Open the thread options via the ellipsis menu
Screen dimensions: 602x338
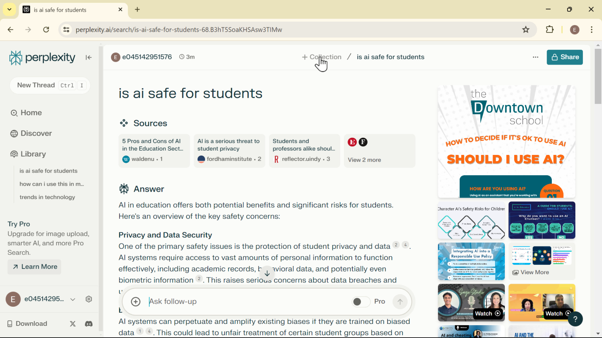(x=535, y=57)
